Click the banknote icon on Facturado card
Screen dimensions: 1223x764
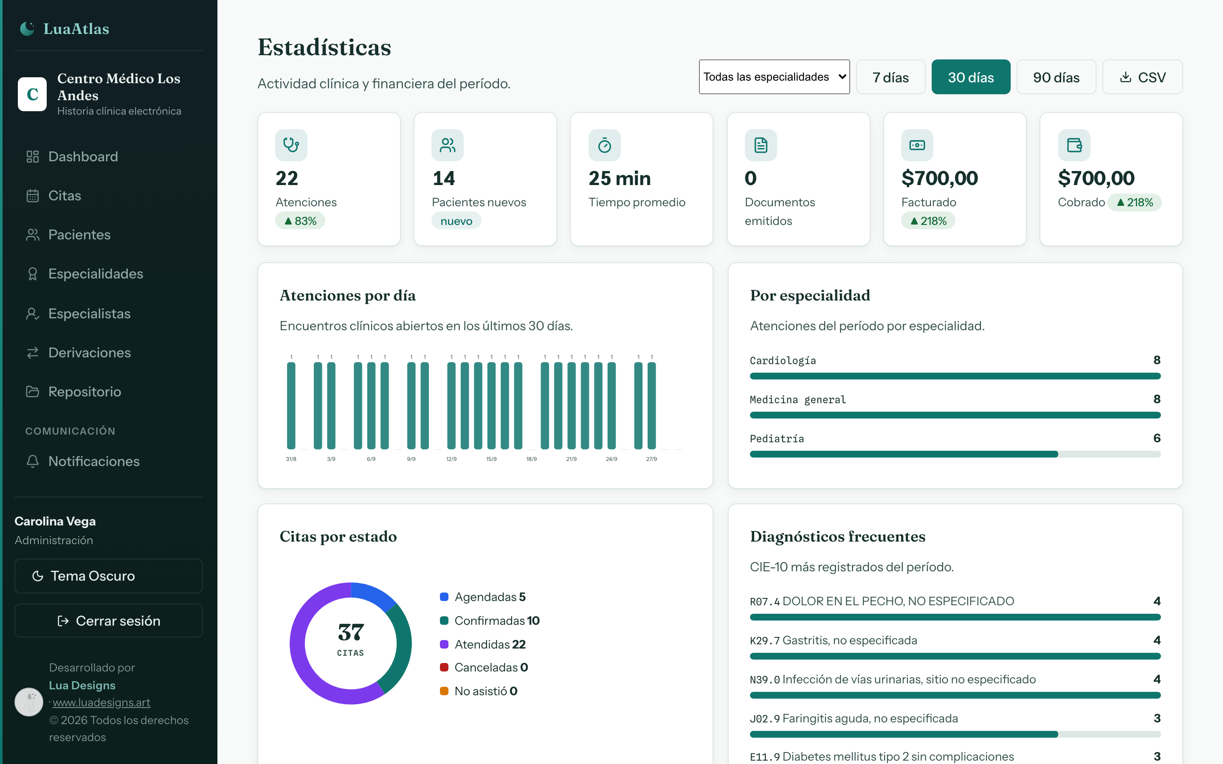917,145
